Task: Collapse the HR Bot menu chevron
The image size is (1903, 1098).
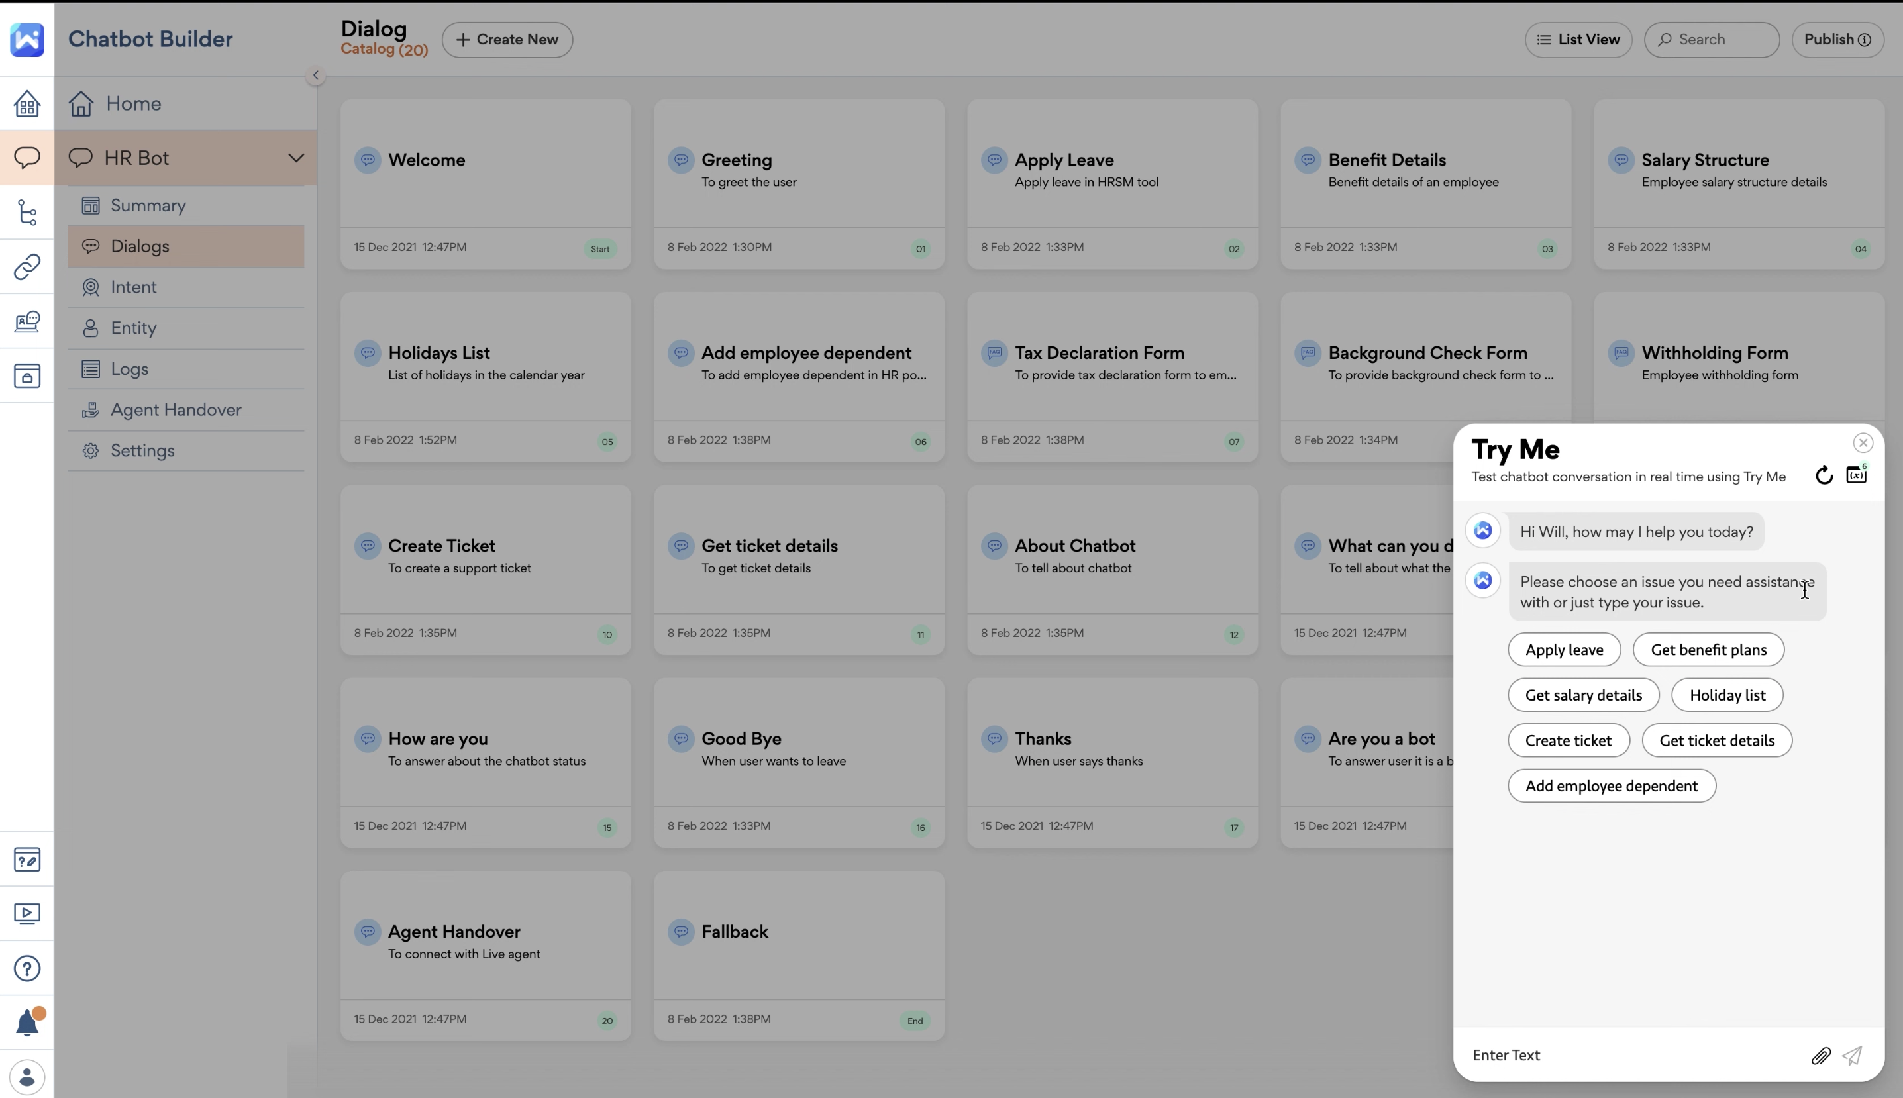Action: [295, 158]
